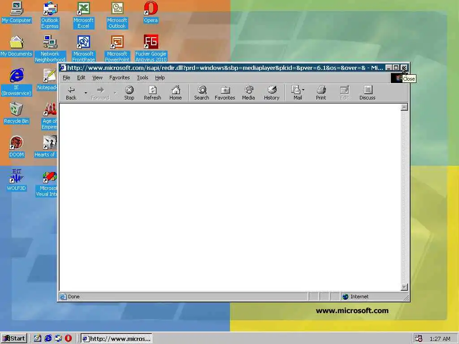Open the Search pane
This screenshot has width=459, height=344.
[202, 93]
